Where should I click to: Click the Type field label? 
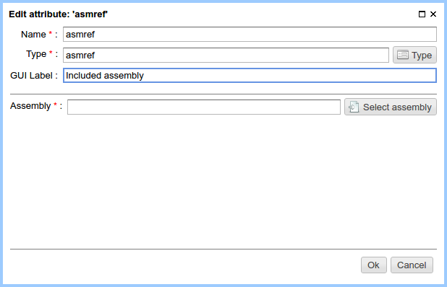36,54
